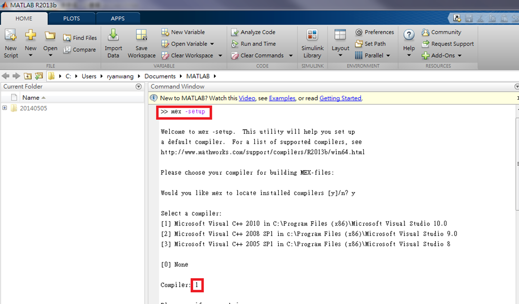Click MATLAB in the address bar path
The width and height of the screenshot is (519, 304).
pyautogui.click(x=198, y=77)
